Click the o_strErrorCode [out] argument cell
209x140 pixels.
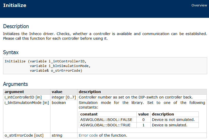point(27,135)
